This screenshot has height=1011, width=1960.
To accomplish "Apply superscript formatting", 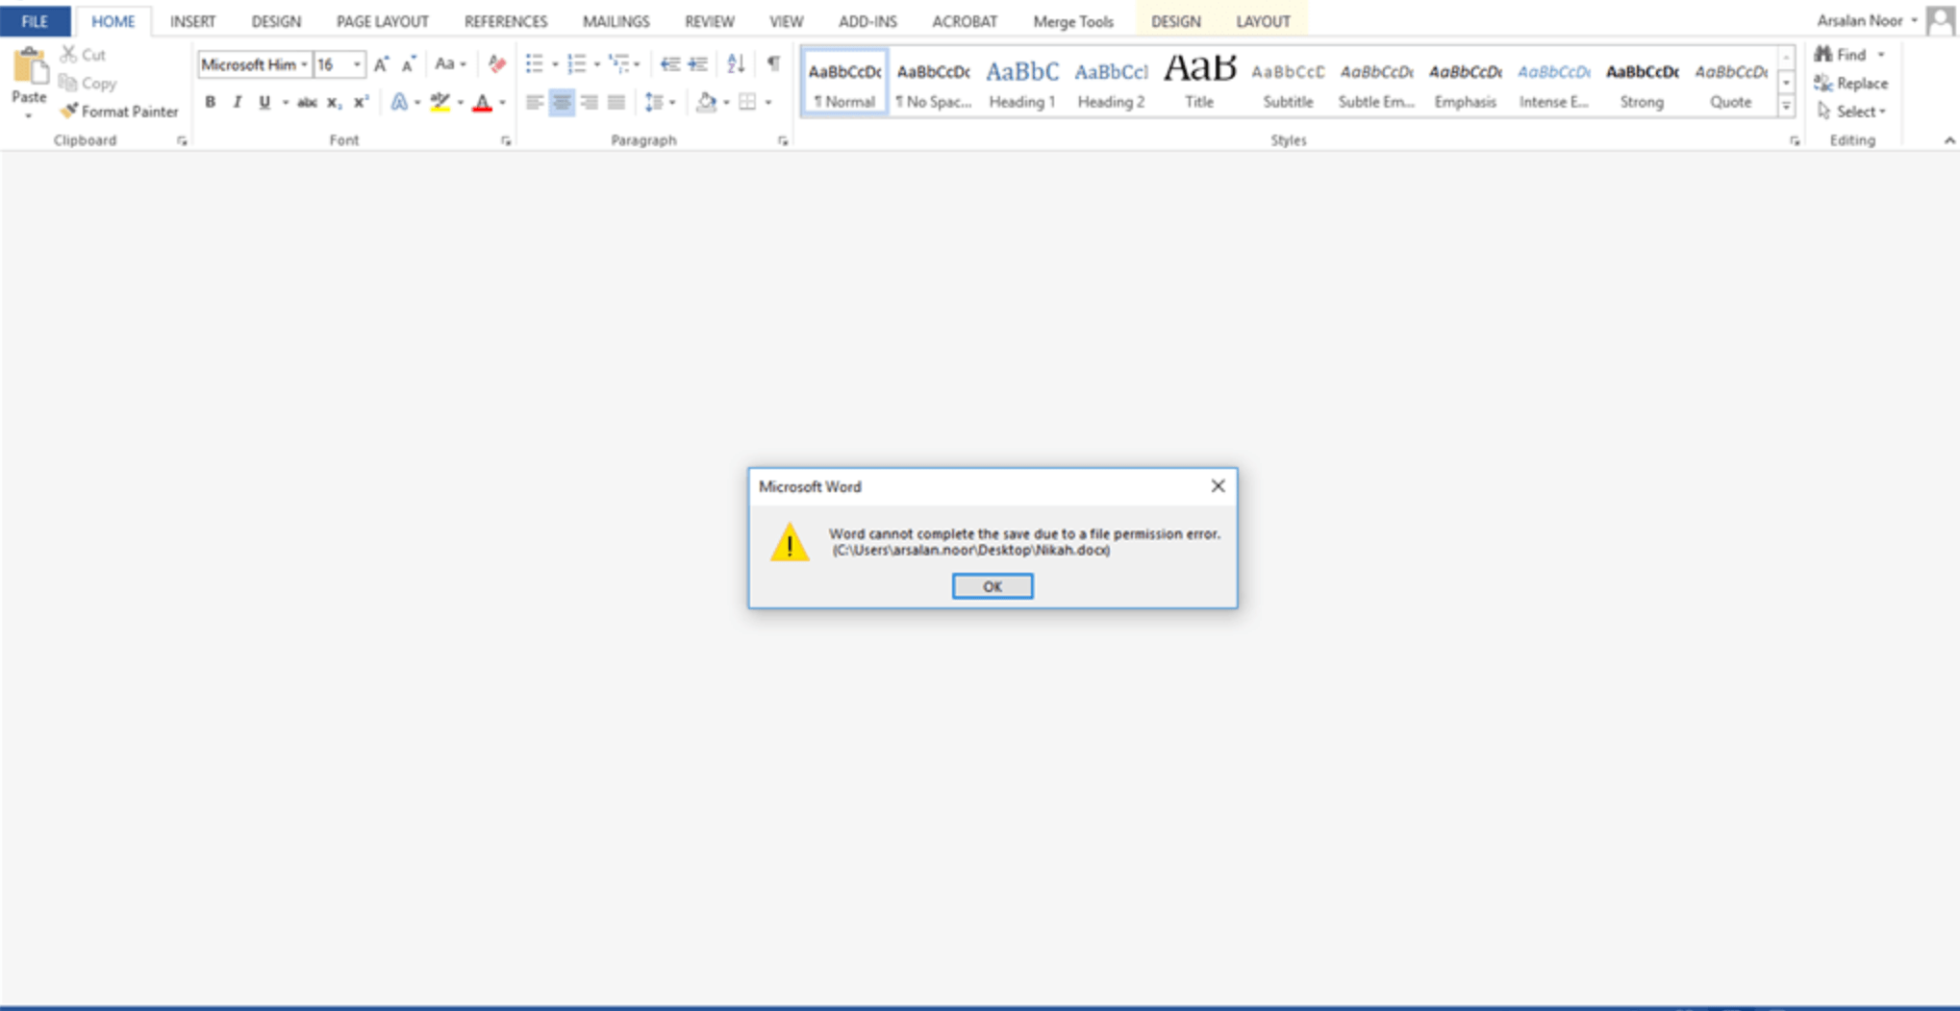I will 361,102.
